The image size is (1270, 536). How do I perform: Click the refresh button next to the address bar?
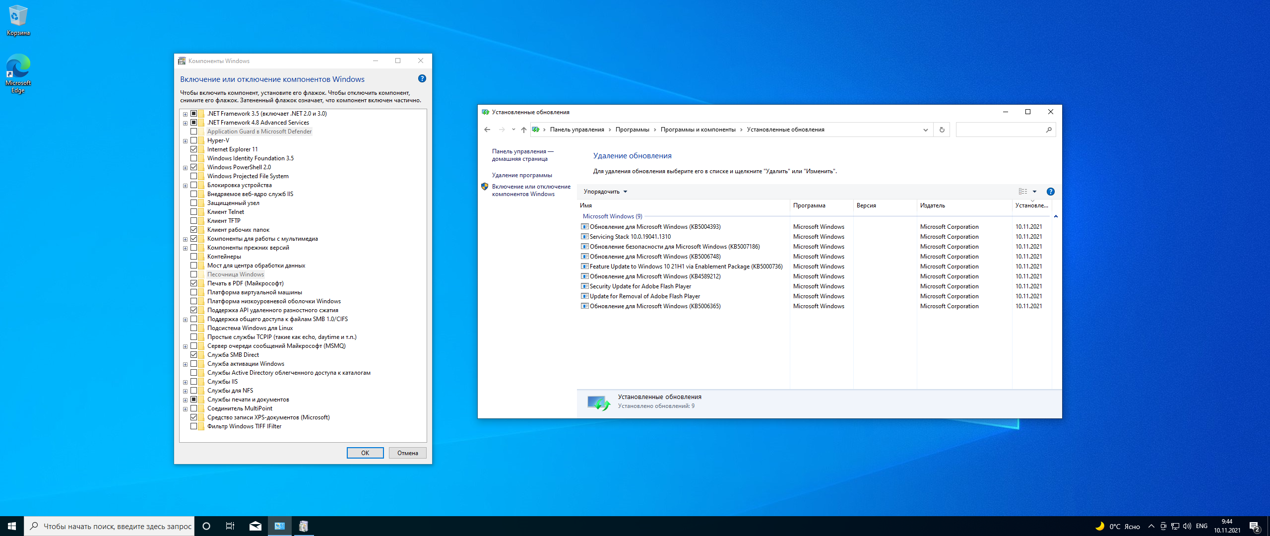[942, 130]
